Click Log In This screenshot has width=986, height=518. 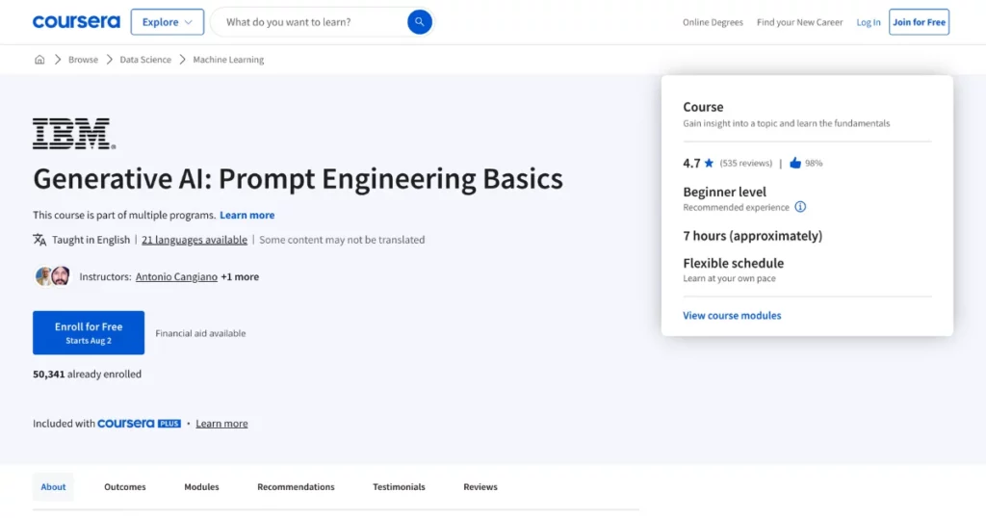[x=869, y=22]
